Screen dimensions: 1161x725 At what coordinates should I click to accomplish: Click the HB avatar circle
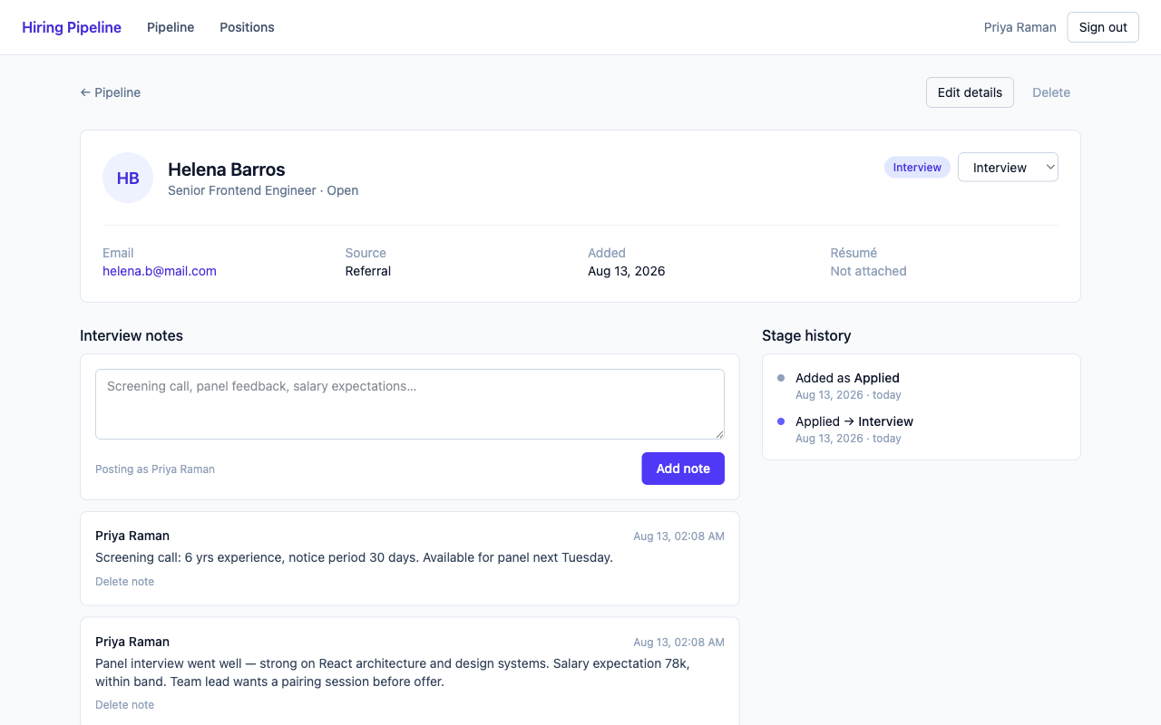coord(128,178)
